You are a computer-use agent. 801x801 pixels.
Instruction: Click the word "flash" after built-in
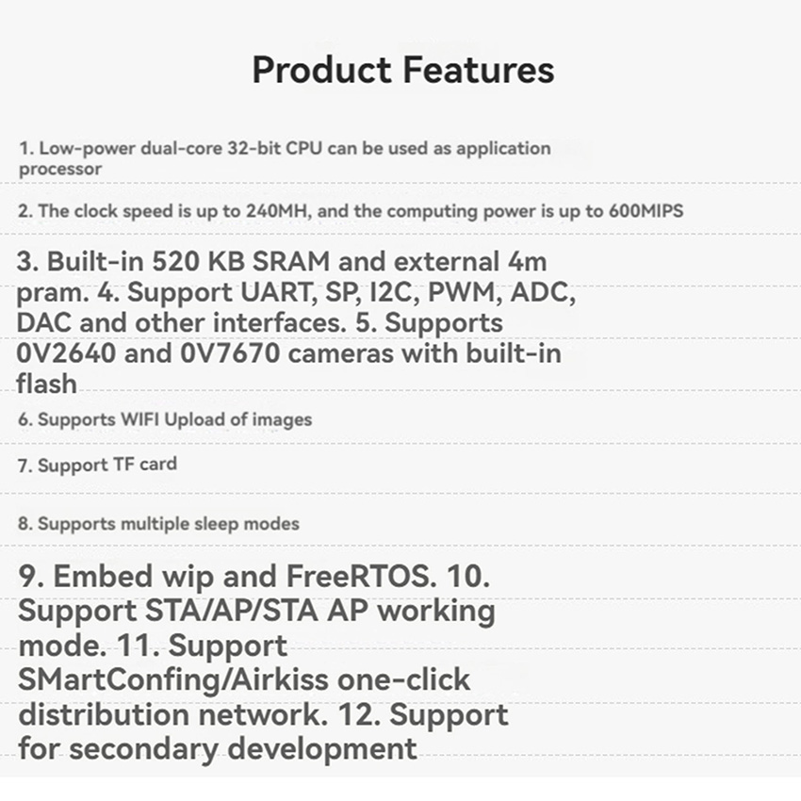(x=46, y=384)
